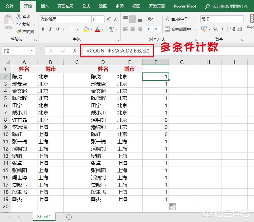Toggle Wrap Text (自动换行)
This screenshot has height=222, width=254.
(176, 19)
